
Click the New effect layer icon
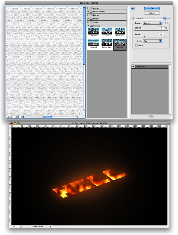tap(149, 116)
